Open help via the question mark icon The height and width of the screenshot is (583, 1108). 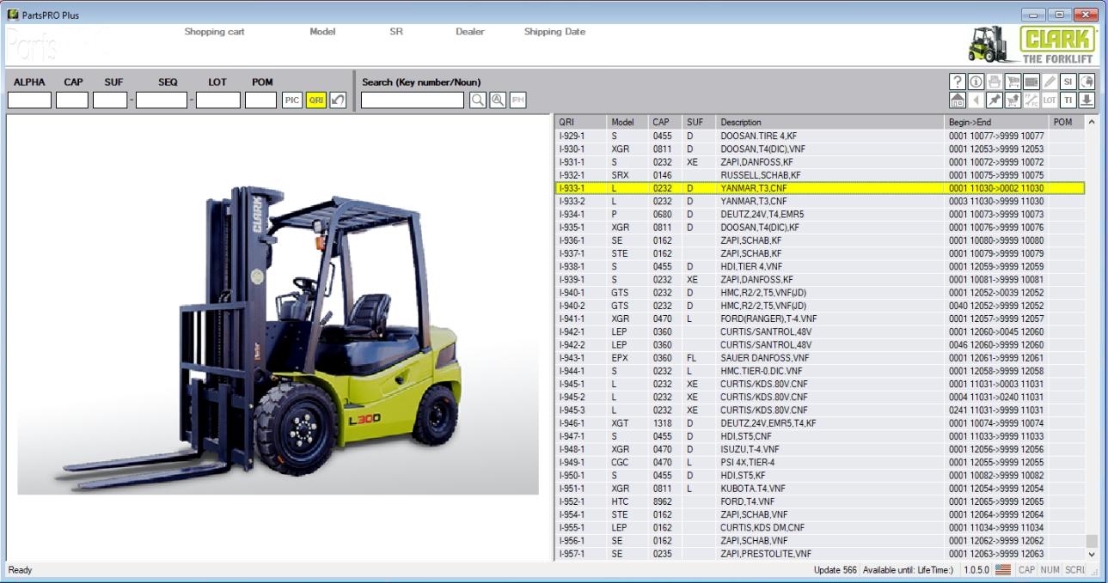point(957,83)
